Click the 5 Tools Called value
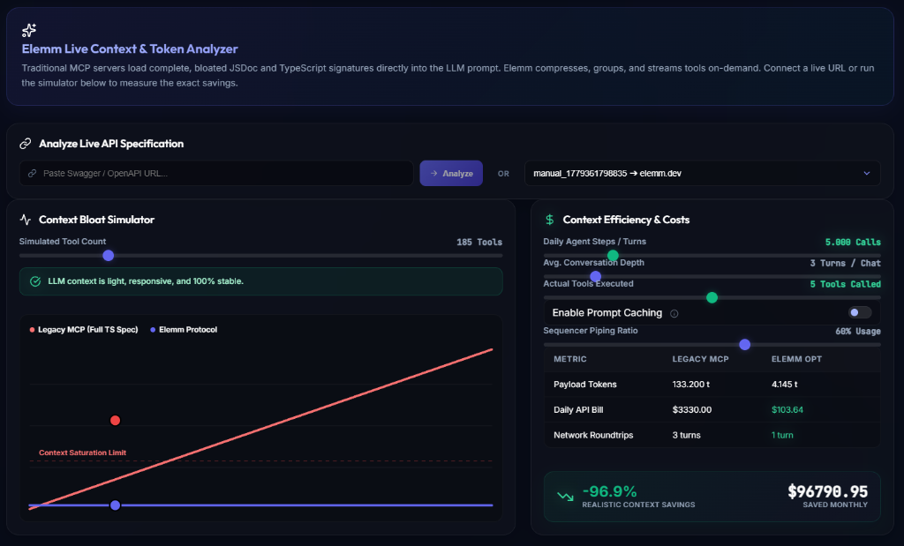The image size is (904, 546). click(x=845, y=284)
